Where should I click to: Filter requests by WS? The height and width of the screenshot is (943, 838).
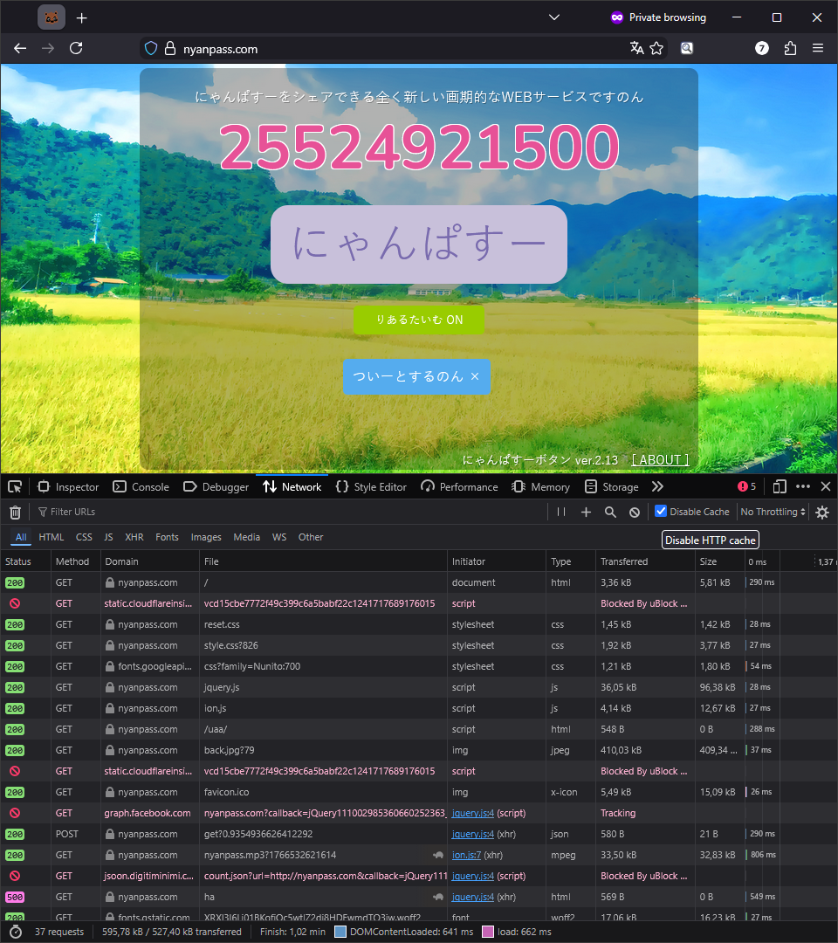click(x=279, y=537)
